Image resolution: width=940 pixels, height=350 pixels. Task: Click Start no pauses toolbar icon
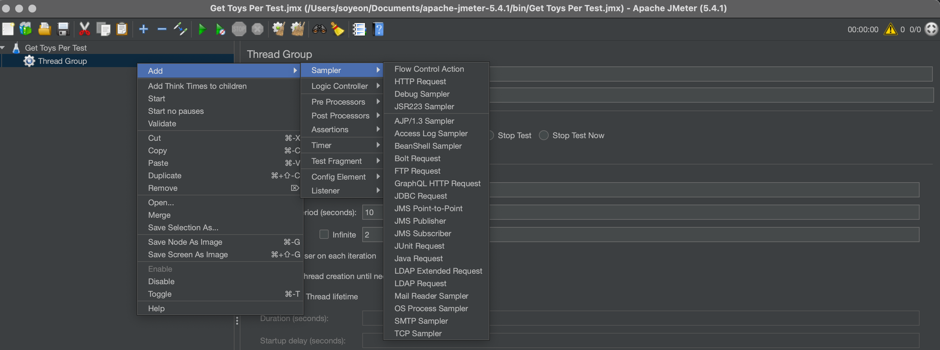pyautogui.click(x=220, y=29)
